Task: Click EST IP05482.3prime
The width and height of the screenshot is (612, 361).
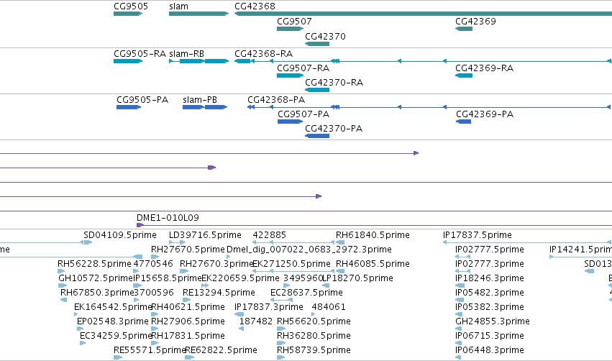Action: pos(489,293)
